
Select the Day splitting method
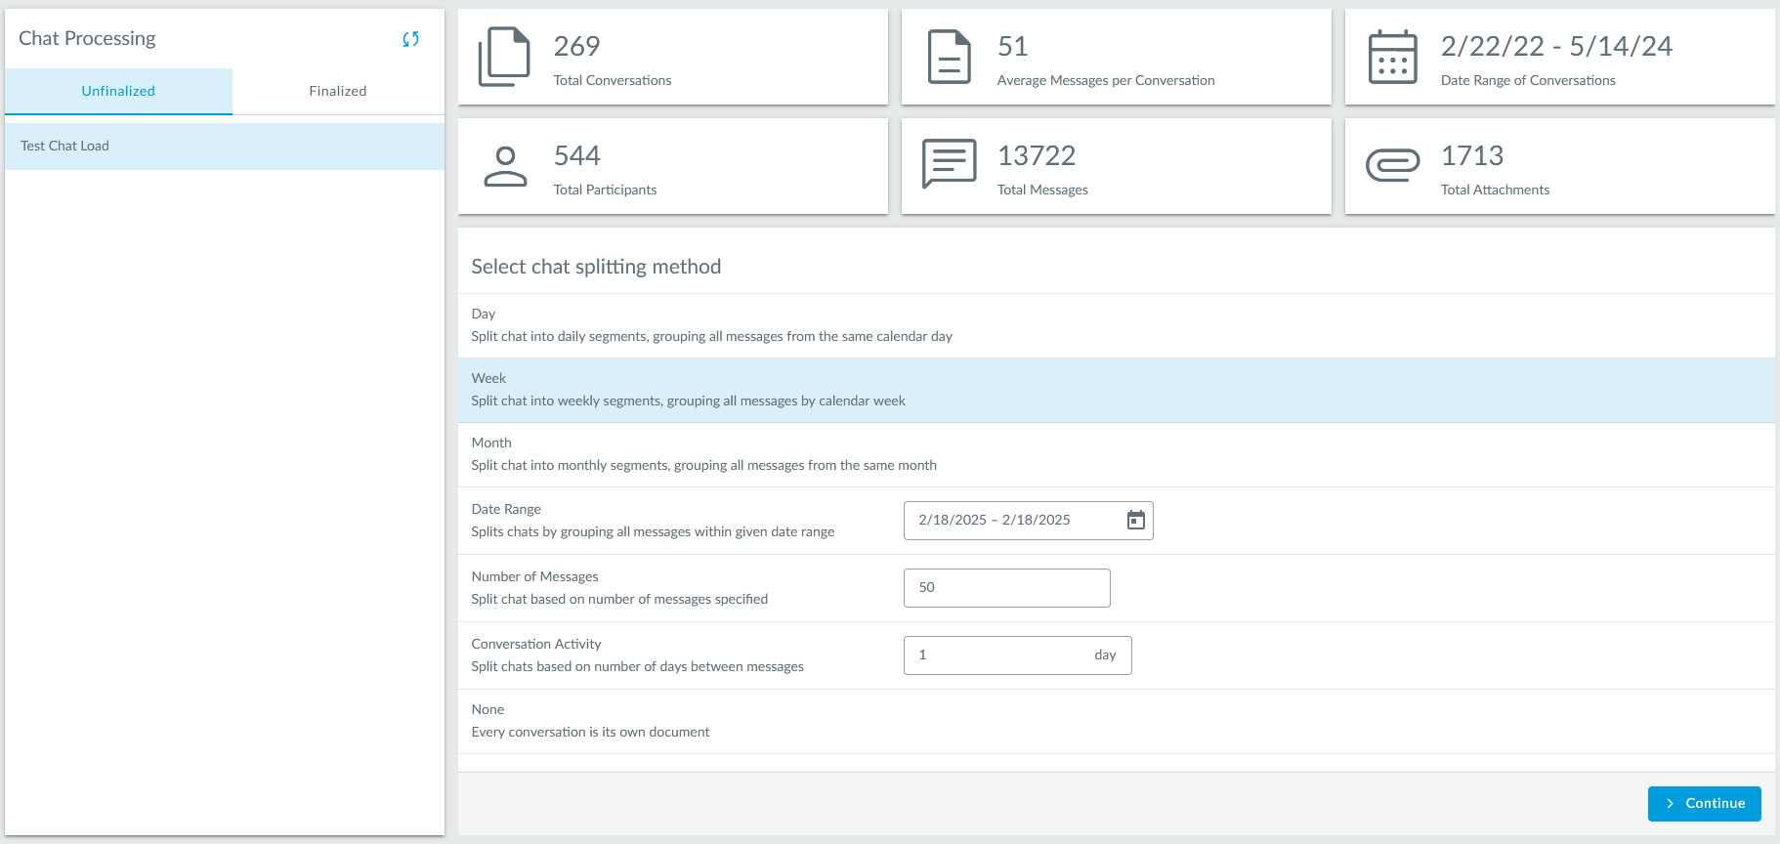[x=711, y=325]
